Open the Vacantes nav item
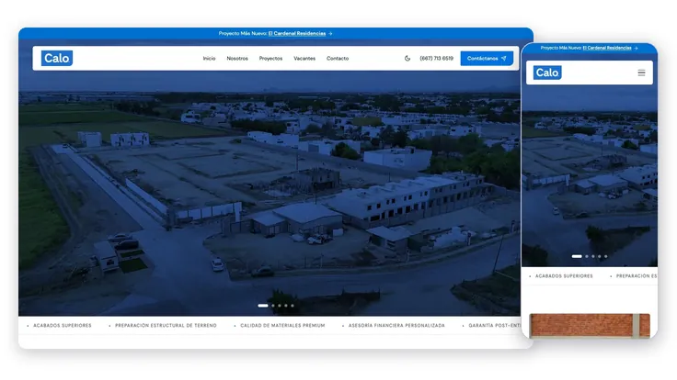Screen dimensions: 677x380 (x=304, y=58)
